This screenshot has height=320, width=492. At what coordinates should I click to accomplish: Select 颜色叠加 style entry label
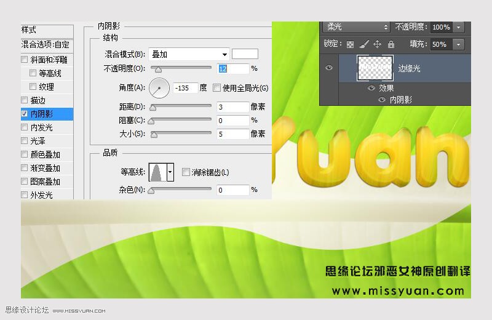45,154
